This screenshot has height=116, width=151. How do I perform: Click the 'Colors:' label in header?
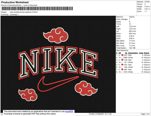coord(140,4)
